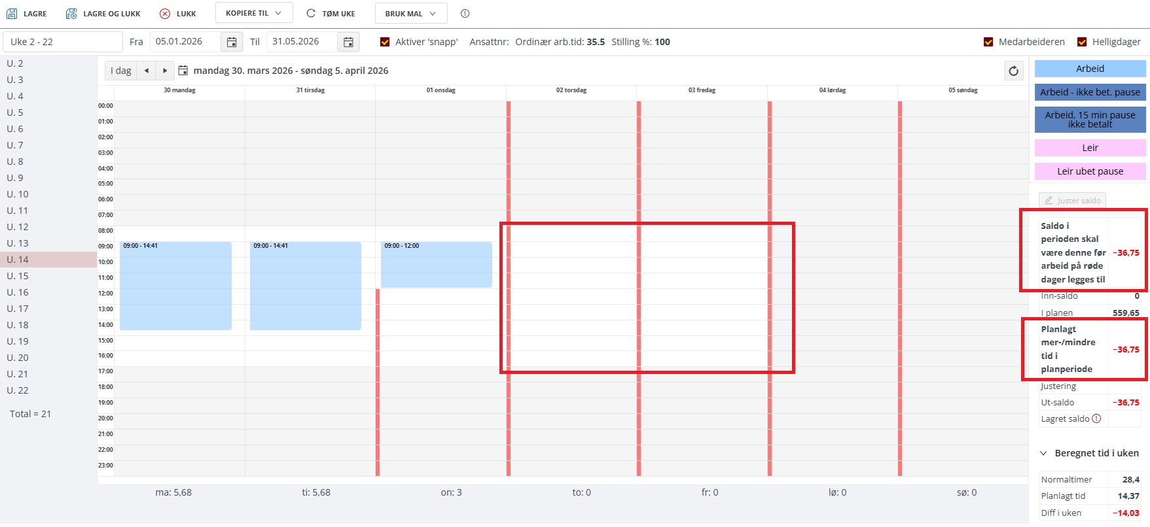Click the Lukk close icon
Screen dimensions: 1150x527
tap(165, 14)
